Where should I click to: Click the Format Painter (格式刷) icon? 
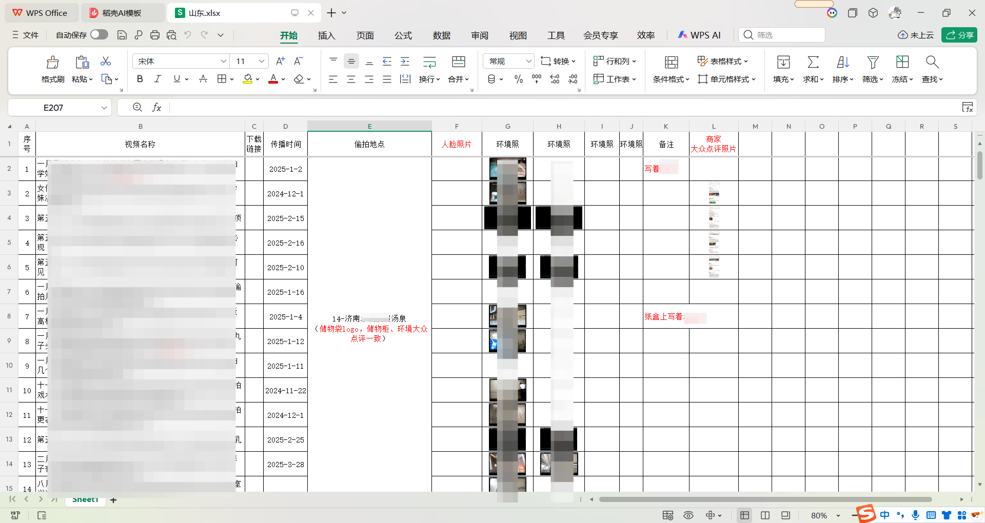(x=52, y=62)
